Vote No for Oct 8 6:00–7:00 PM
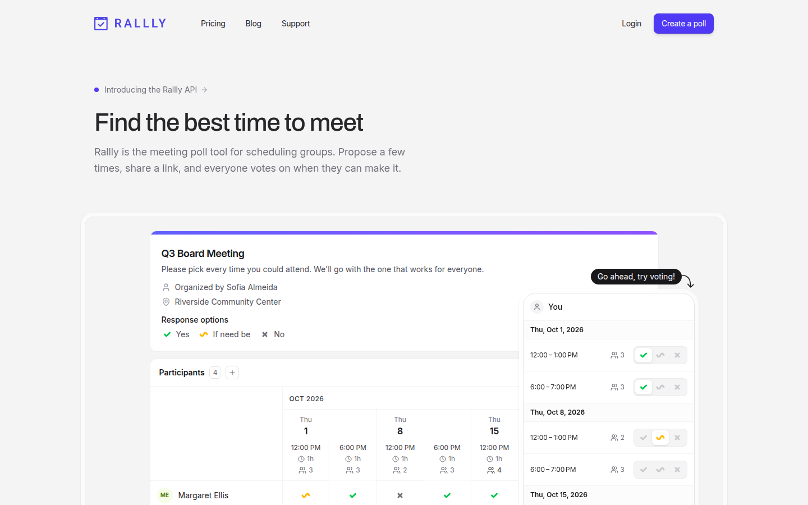The height and width of the screenshot is (505, 808). pyautogui.click(x=677, y=470)
